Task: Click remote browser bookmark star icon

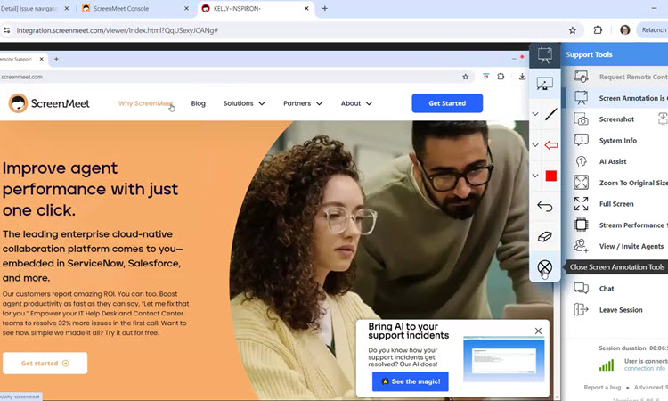Action: click(x=465, y=77)
